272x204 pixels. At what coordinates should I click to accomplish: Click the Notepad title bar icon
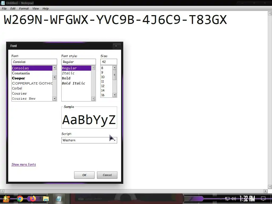3,3
